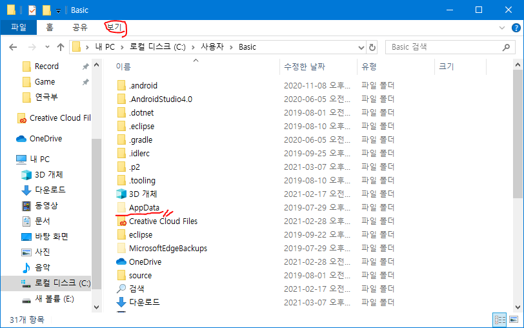Open the File (파일) ribbon tab
524x328 pixels.
point(18,27)
